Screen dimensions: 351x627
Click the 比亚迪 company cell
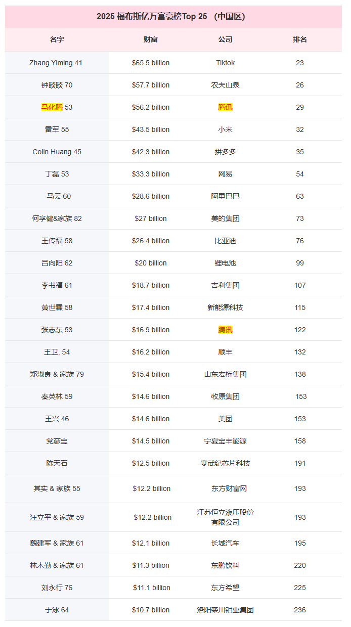tap(225, 241)
